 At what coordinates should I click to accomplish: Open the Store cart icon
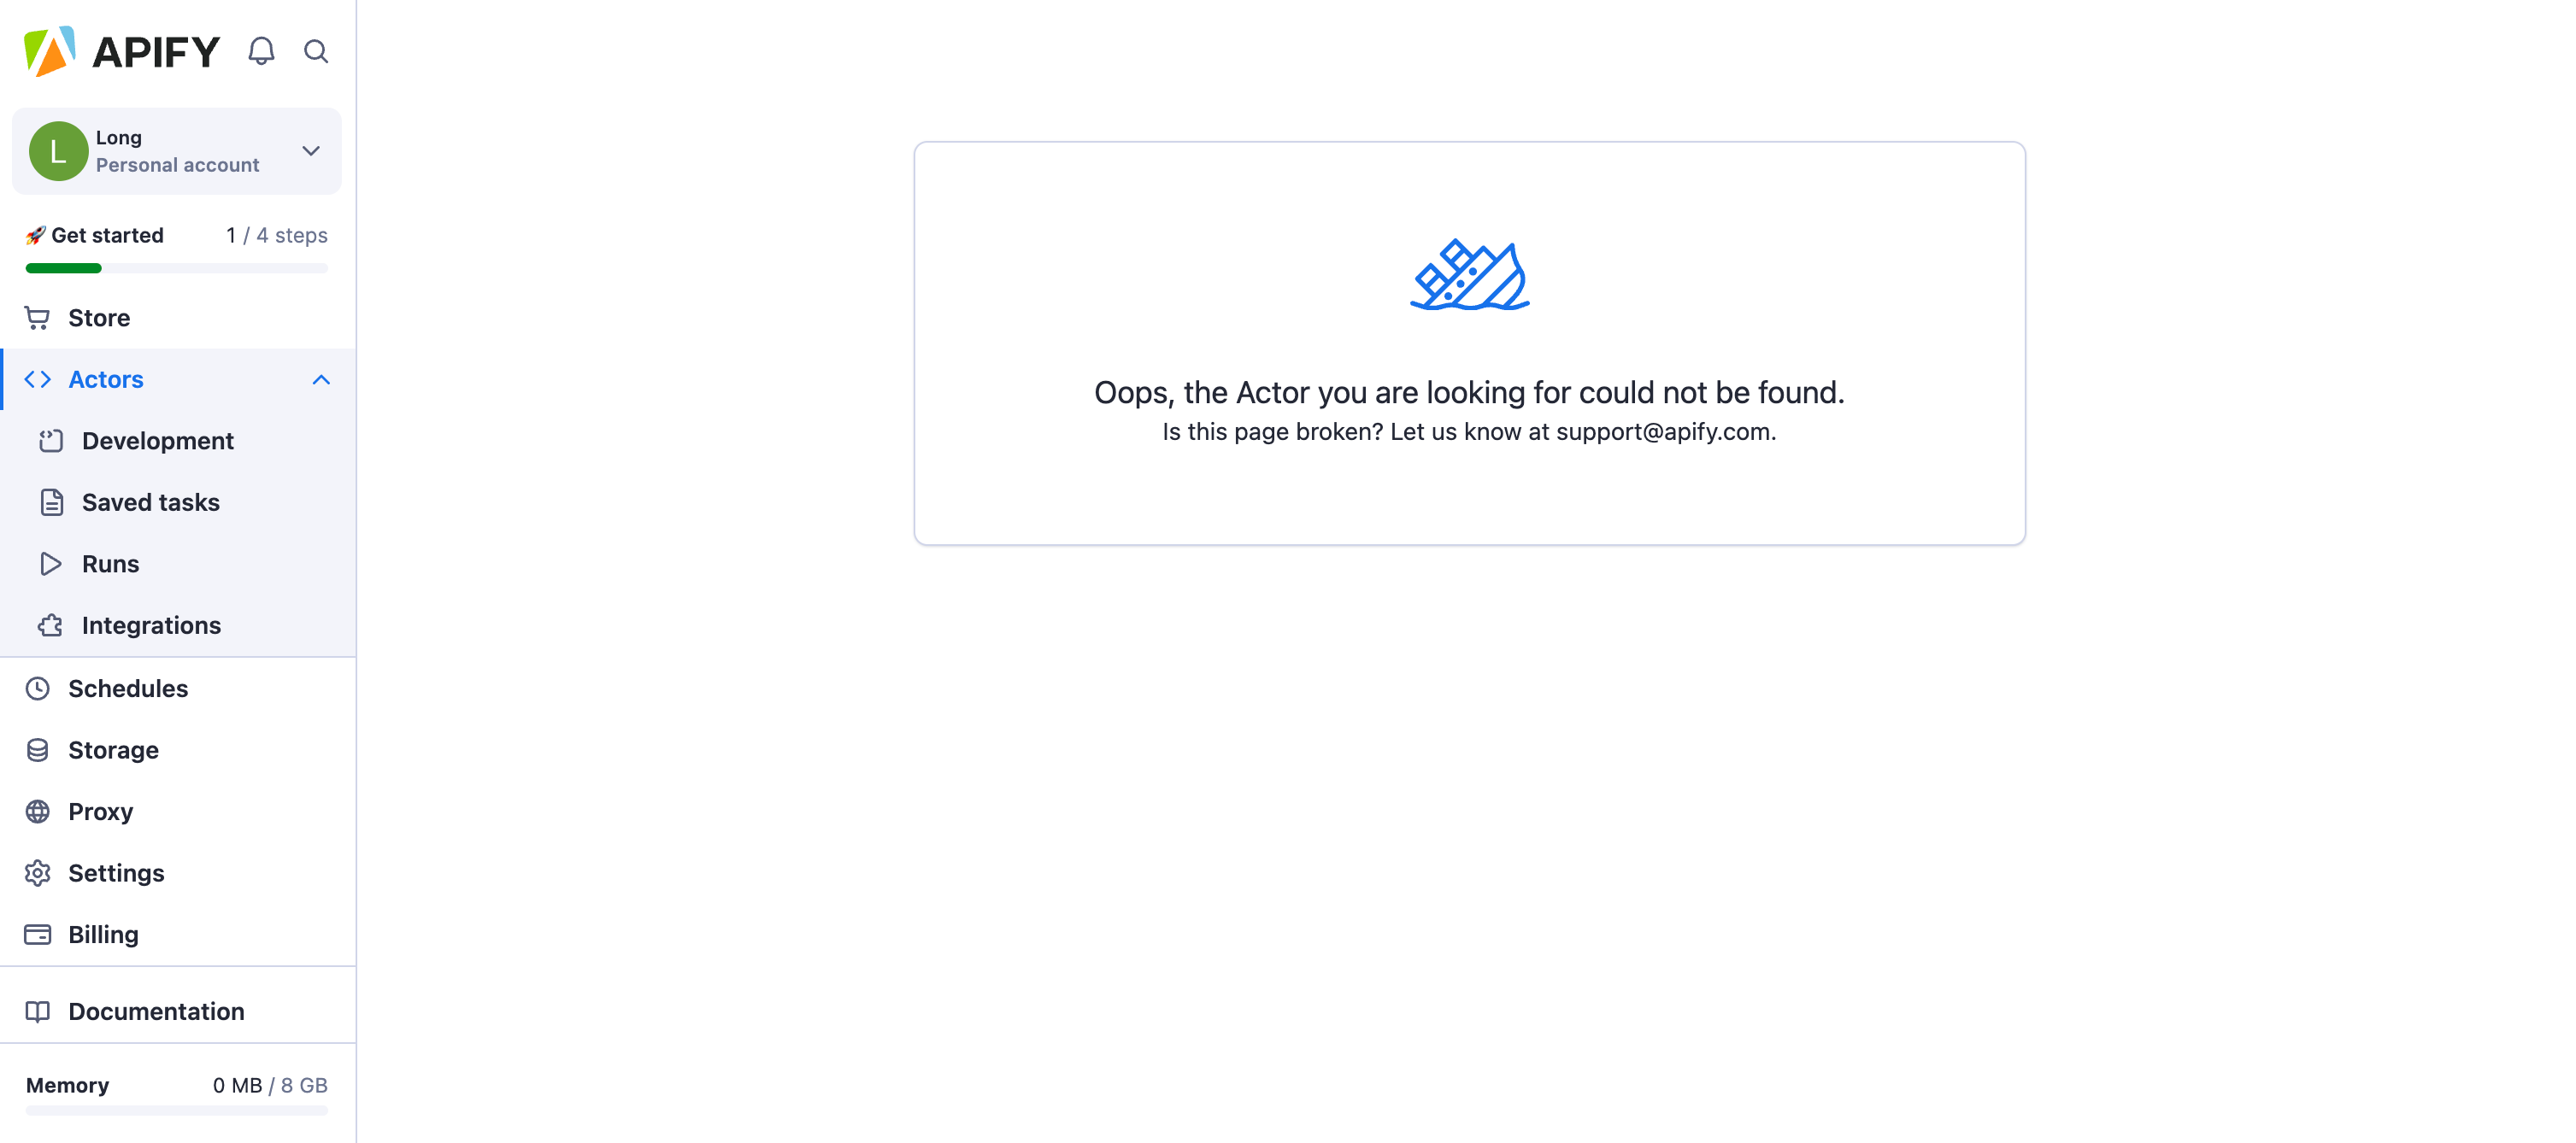(x=37, y=318)
